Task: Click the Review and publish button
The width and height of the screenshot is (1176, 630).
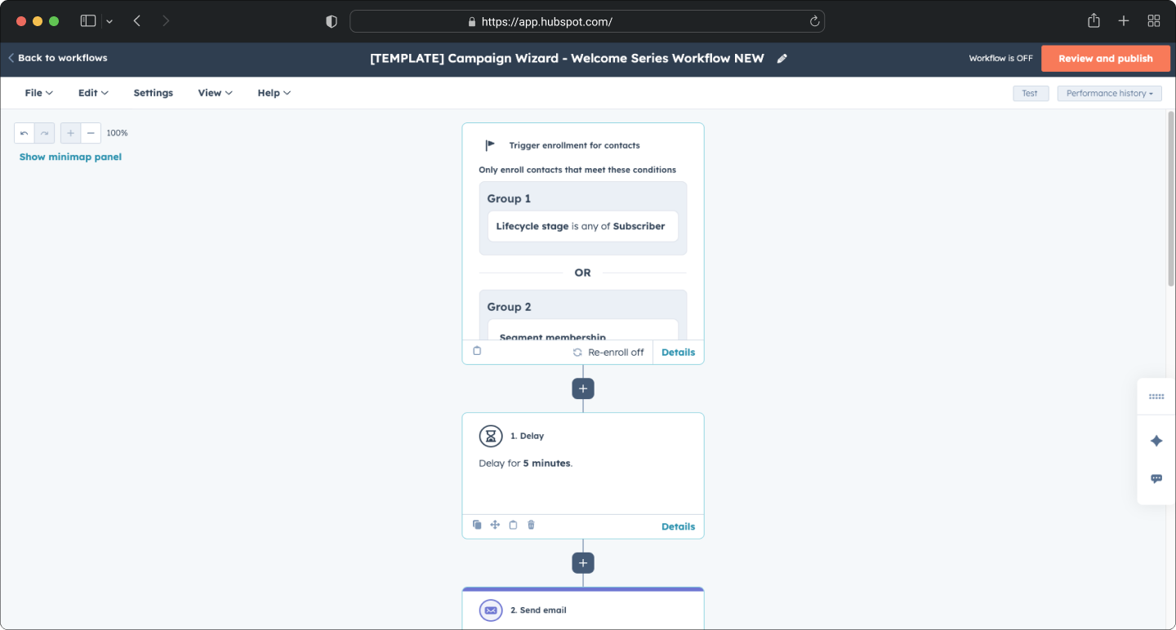Action: tap(1105, 59)
